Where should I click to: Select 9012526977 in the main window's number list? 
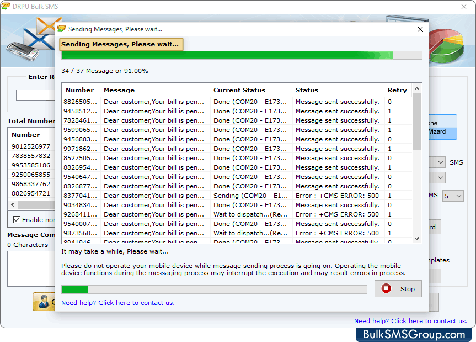coord(31,146)
